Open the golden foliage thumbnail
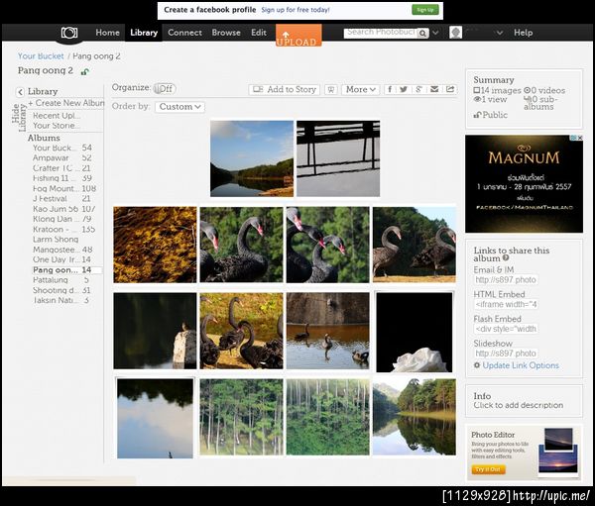The image size is (595, 506). coord(155,245)
